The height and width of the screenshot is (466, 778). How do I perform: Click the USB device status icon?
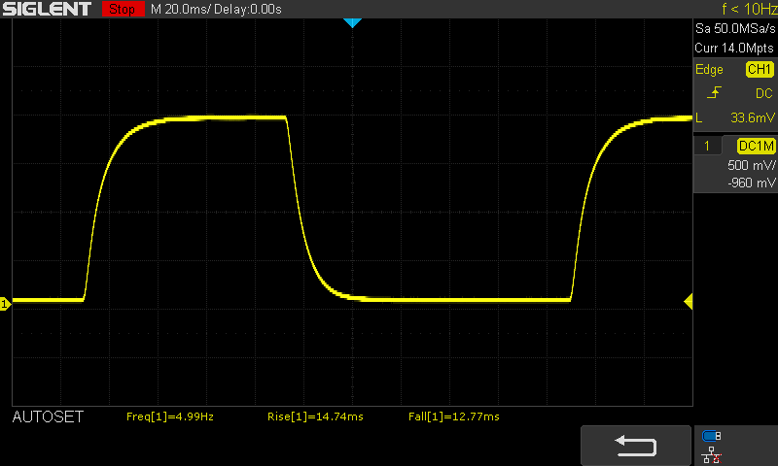(712, 436)
